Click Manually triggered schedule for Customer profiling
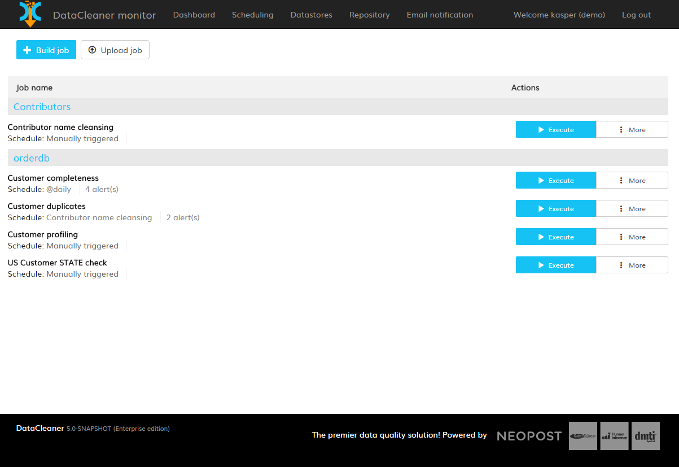 pyautogui.click(x=82, y=246)
